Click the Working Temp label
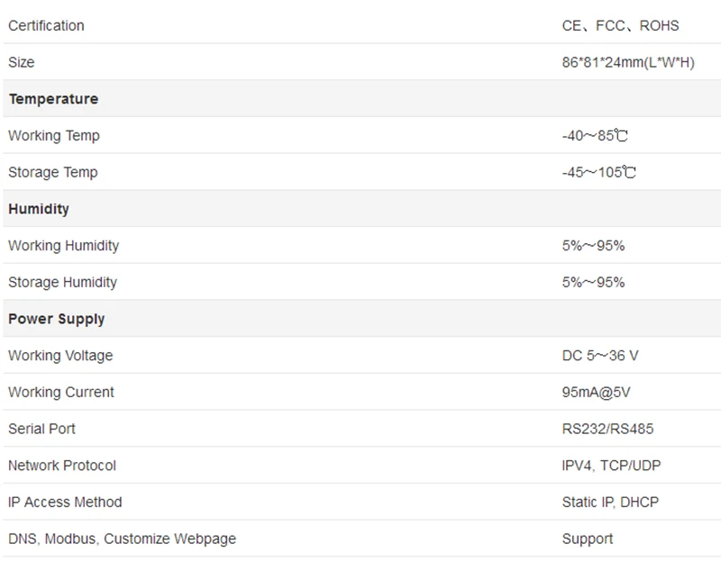Viewport: 721px width, 562px height. (x=54, y=136)
